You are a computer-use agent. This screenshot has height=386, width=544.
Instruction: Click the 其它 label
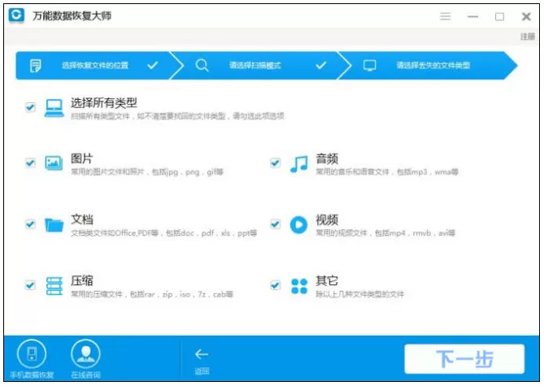(x=327, y=280)
